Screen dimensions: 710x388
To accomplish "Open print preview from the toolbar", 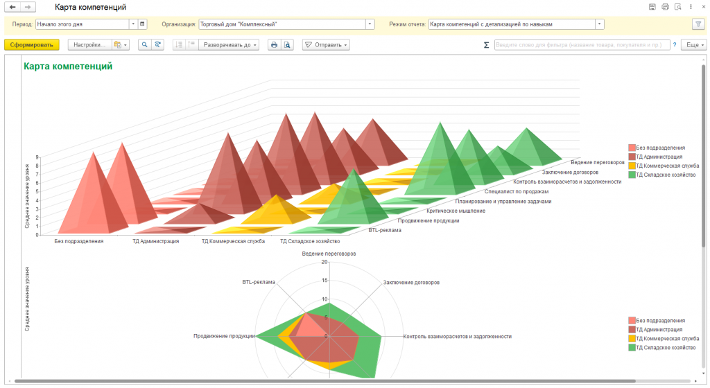I will 287,45.
